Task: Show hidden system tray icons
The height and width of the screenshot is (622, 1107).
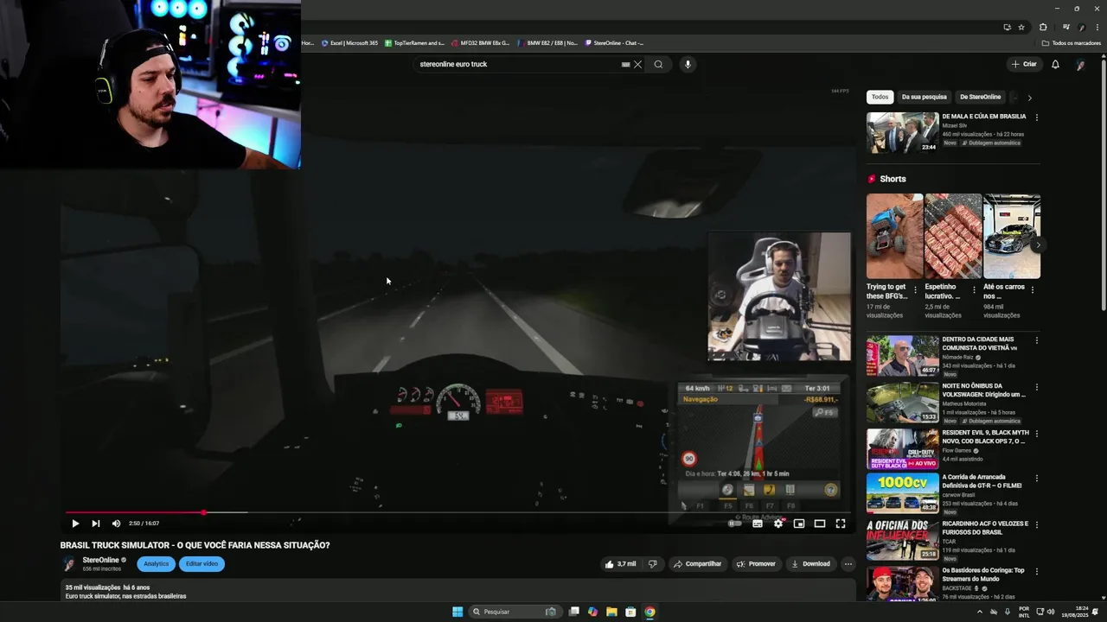Action: click(x=980, y=612)
